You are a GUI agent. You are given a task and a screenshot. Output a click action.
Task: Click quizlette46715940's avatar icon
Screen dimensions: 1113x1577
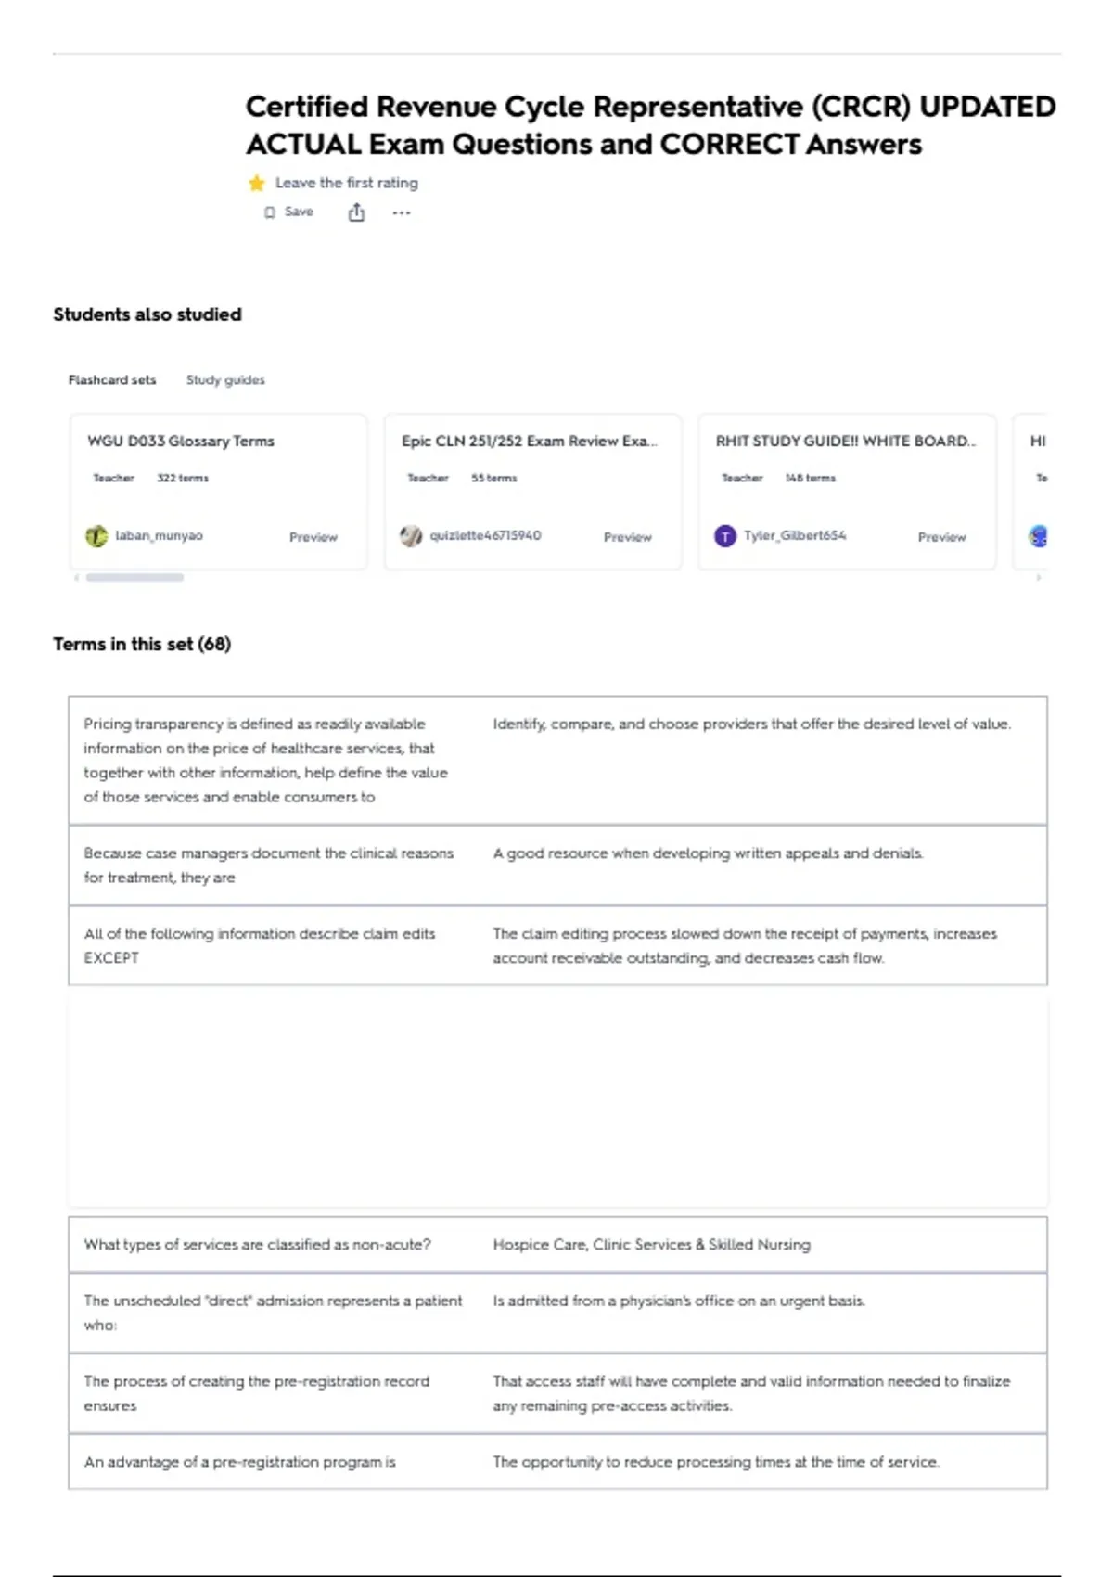point(411,536)
